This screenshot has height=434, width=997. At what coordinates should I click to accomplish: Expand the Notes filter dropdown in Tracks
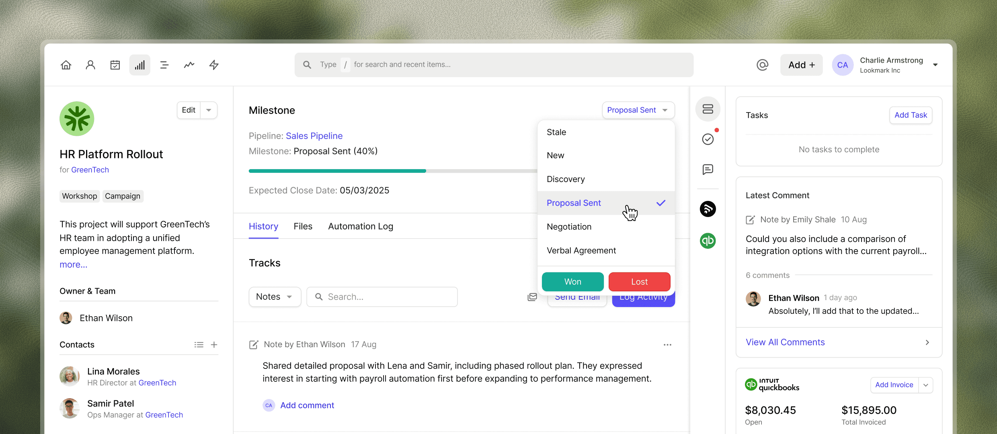click(275, 297)
